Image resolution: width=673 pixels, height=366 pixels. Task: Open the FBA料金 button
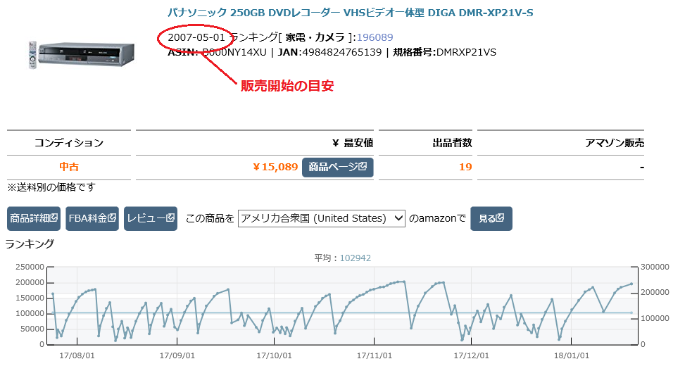(x=92, y=218)
